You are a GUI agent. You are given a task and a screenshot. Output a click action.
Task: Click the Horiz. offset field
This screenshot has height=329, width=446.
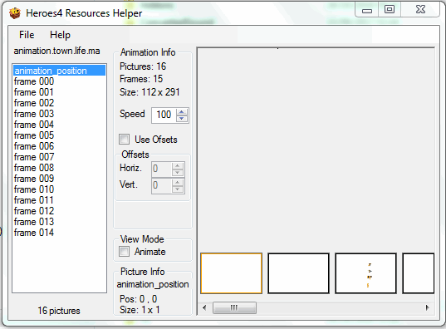tap(162, 169)
